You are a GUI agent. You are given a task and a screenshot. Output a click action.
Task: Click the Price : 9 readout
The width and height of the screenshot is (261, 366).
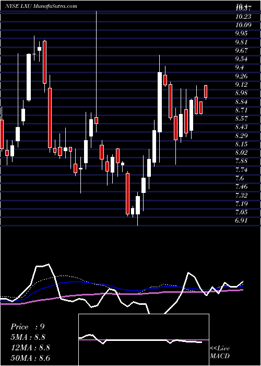(x=28, y=327)
